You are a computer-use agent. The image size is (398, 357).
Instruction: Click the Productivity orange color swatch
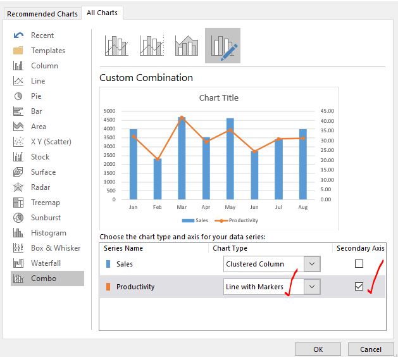pyautogui.click(x=108, y=287)
